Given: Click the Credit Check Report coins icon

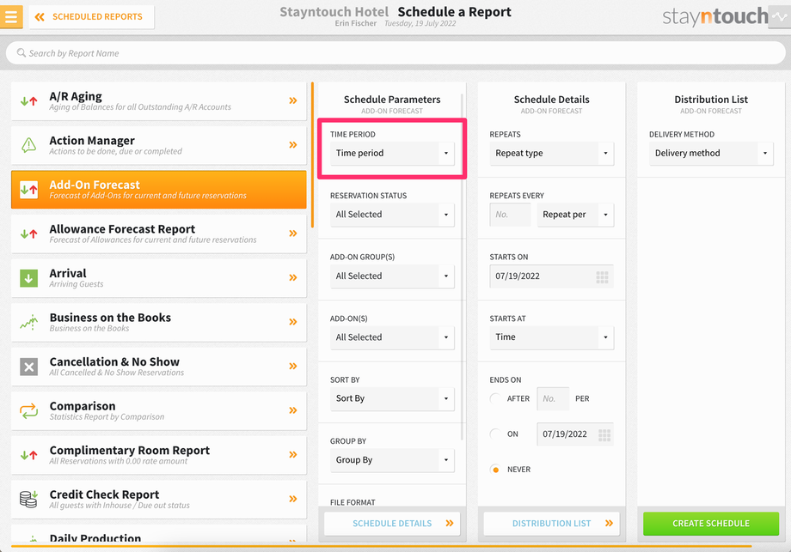Looking at the screenshot, I should pyautogui.click(x=28, y=499).
